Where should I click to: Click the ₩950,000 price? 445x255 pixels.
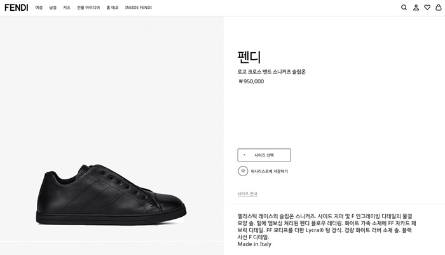251,81
